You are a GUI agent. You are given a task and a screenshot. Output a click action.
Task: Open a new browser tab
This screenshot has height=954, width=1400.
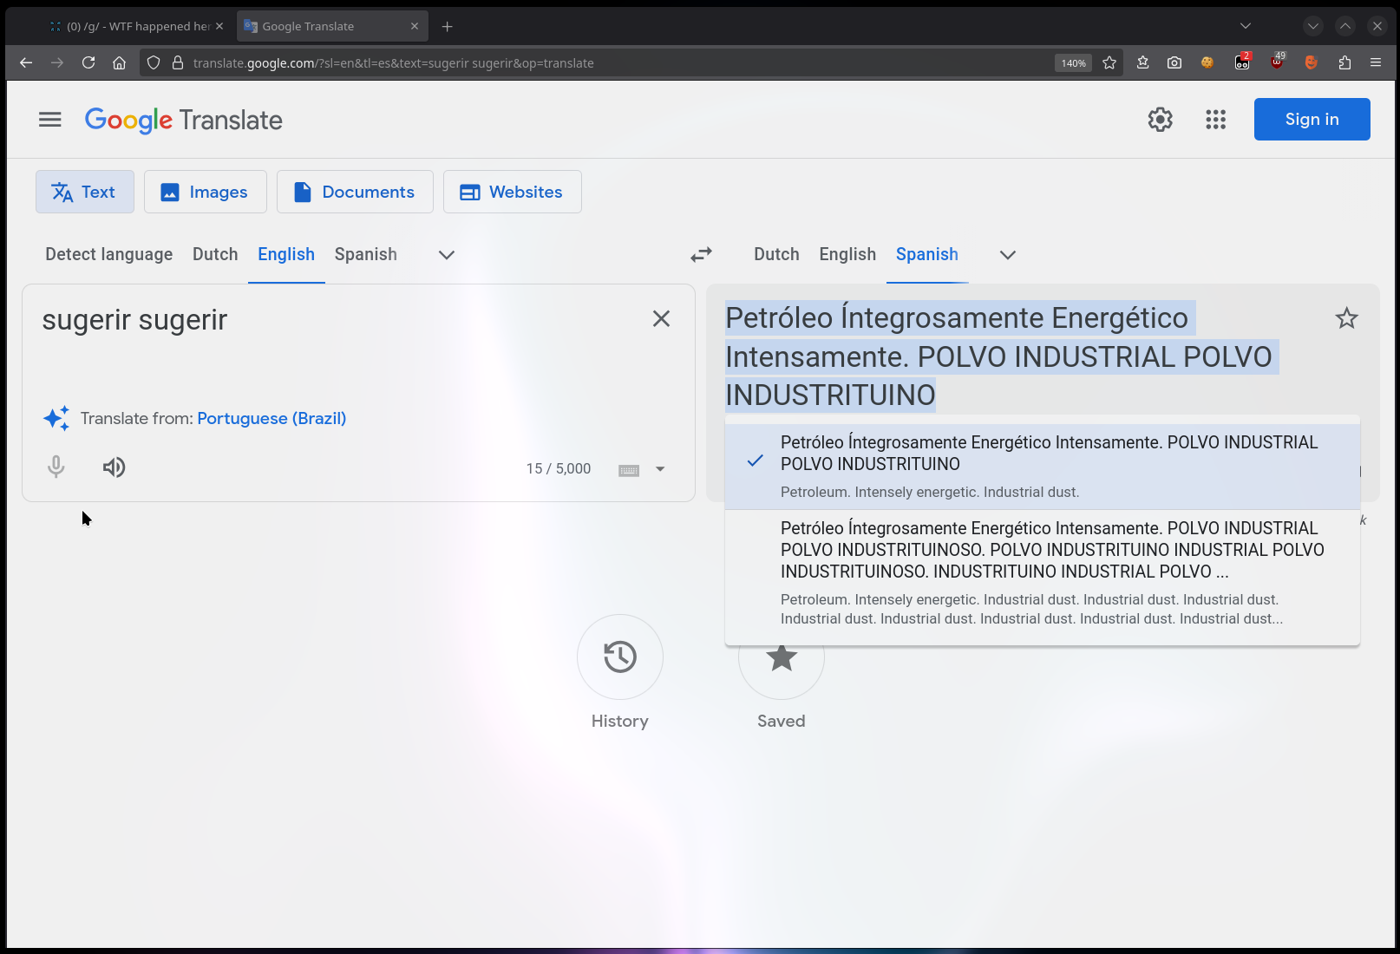(x=447, y=26)
